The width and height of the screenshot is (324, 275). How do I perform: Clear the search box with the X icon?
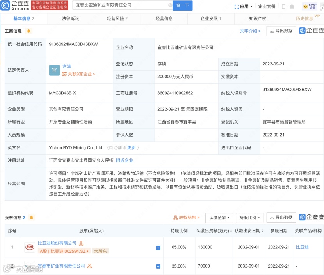170,5
